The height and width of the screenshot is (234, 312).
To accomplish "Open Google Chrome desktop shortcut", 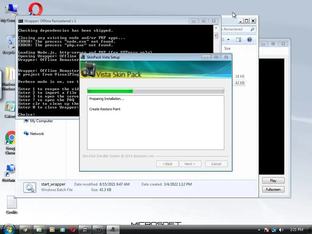I will (x=10, y=143).
